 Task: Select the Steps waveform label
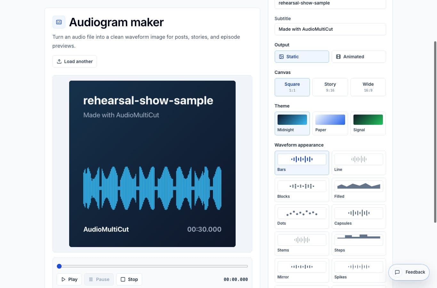(x=340, y=250)
